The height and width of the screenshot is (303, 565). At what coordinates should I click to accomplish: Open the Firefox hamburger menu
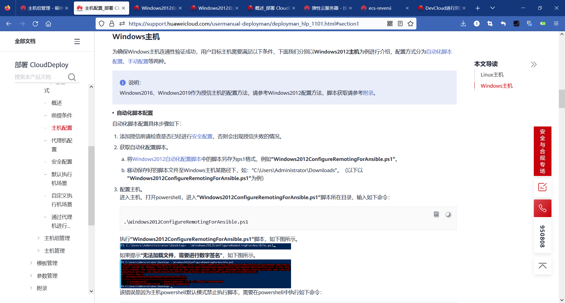click(x=556, y=24)
